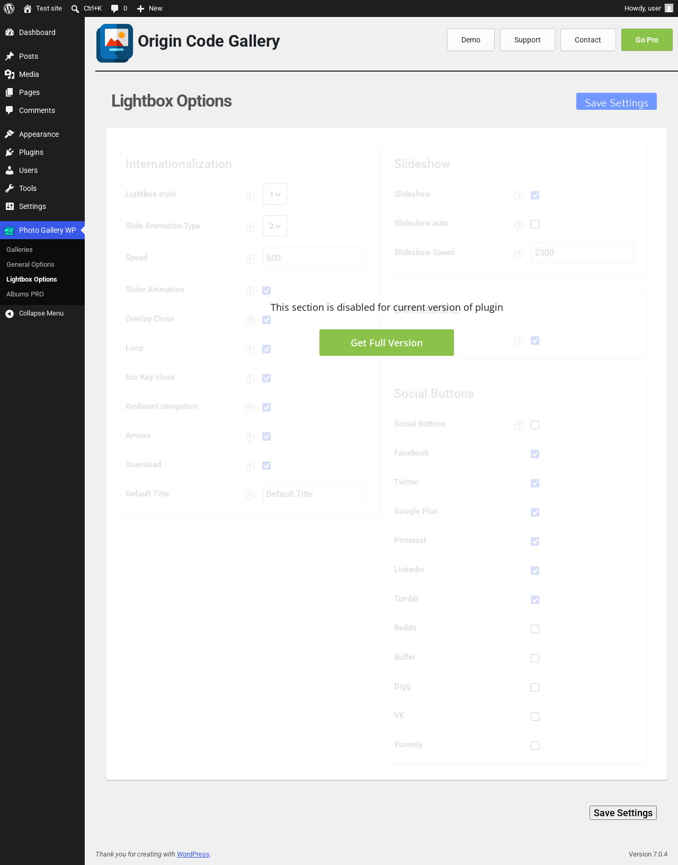The height and width of the screenshot is (865, 678).
Task: Click the plus icon beside New
Action: click(140, 8)
